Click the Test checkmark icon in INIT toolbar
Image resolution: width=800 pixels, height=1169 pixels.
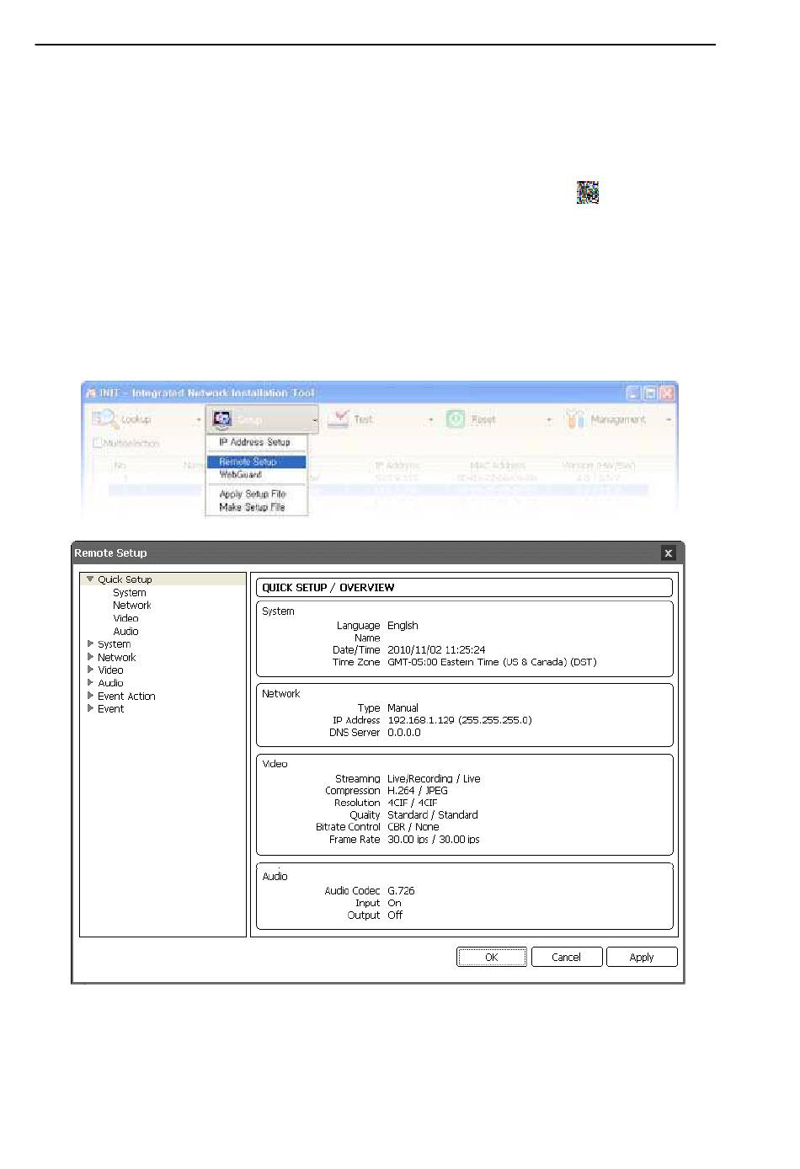339,419
